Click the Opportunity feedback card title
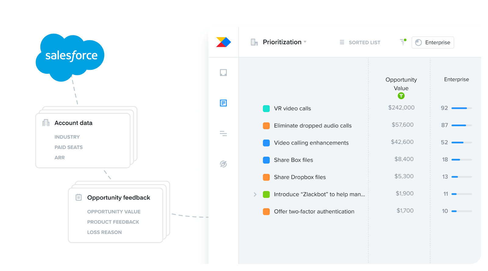Screen dimensions: 488x271 click(x=119, y=198)
